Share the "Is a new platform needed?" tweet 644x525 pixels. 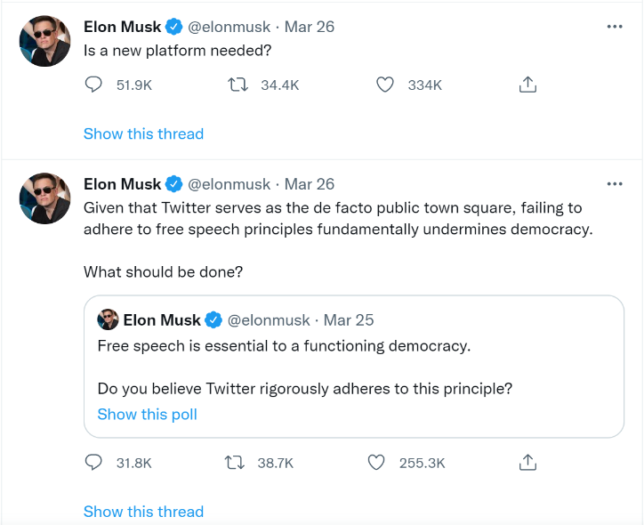point(527,85)
